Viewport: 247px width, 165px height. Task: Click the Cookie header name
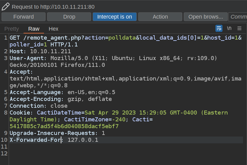[x=22, y=112]
